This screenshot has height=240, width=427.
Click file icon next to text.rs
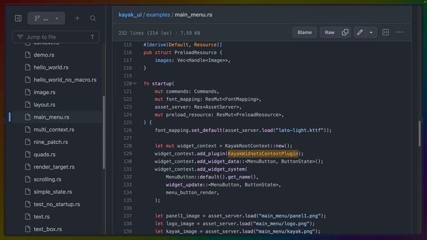[x=27, y=217]
